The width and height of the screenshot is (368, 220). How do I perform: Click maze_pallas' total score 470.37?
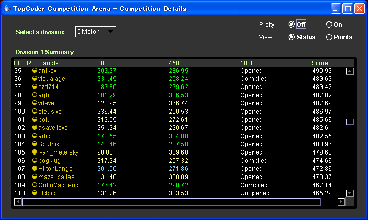pos(322,177)
